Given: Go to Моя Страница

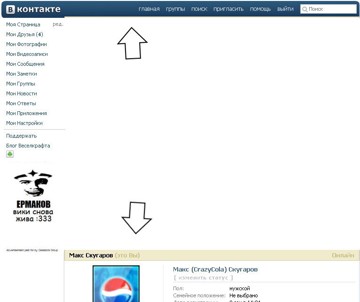Looking at the screenshot, I should [x=23, y=24].
